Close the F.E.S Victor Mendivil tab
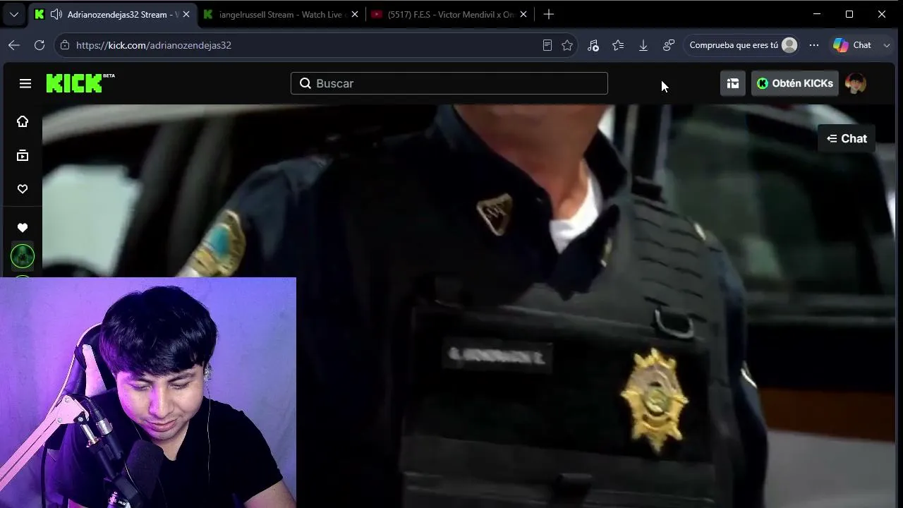This screenshot has width=903, height=508. click(x=523, y=14)
